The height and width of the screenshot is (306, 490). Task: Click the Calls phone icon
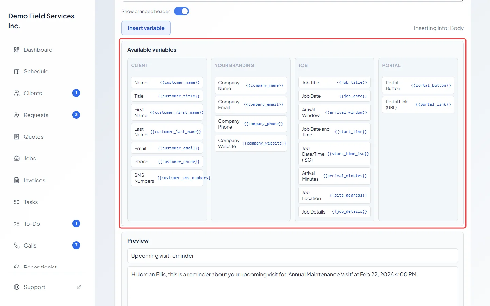click(x=17, y=245)
